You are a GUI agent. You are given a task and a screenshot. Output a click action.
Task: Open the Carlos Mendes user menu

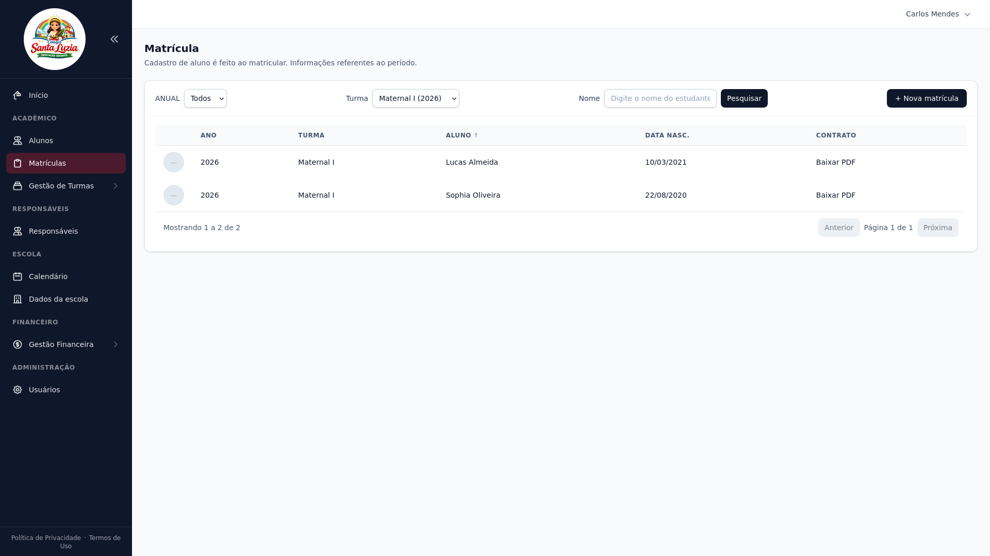(x=937, y=14)
